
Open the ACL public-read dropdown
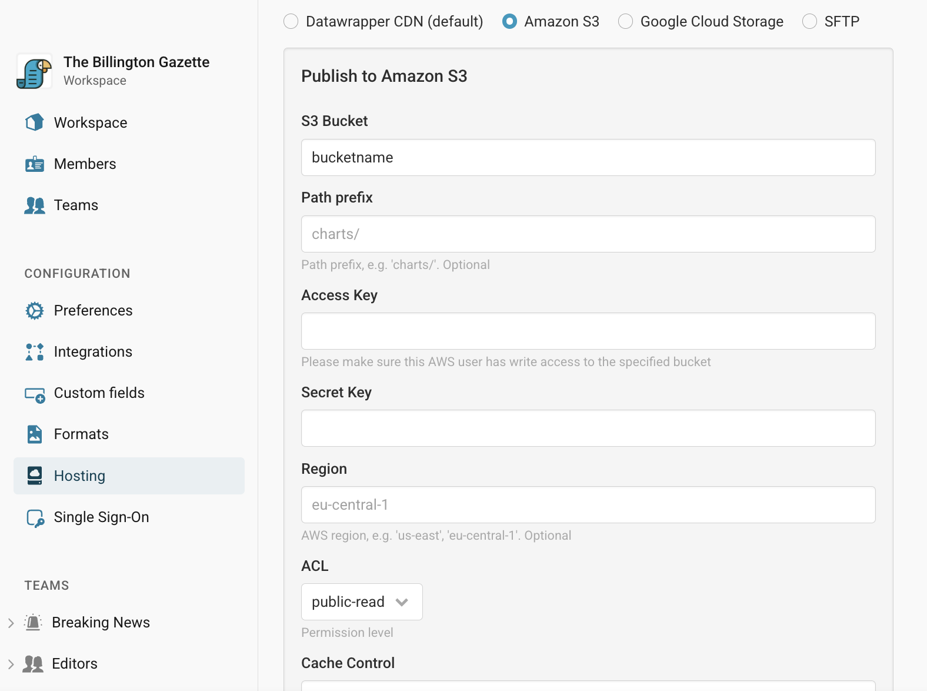tap(362, 602)
